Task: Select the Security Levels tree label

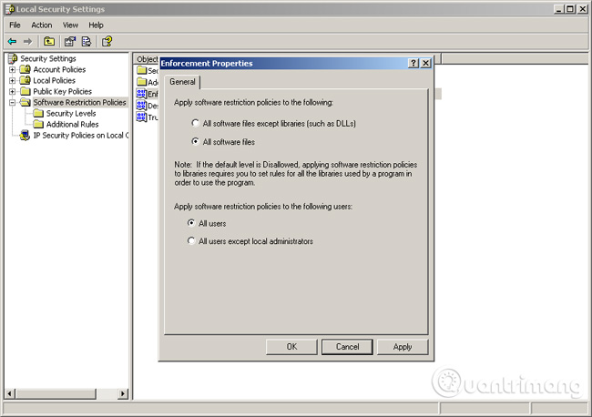Action: pos(71,113)
